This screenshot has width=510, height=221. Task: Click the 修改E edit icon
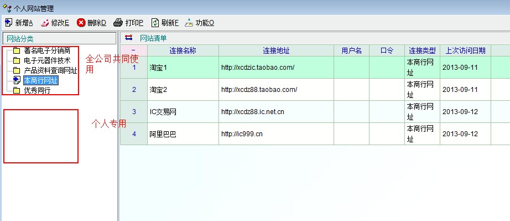point(45,23)
